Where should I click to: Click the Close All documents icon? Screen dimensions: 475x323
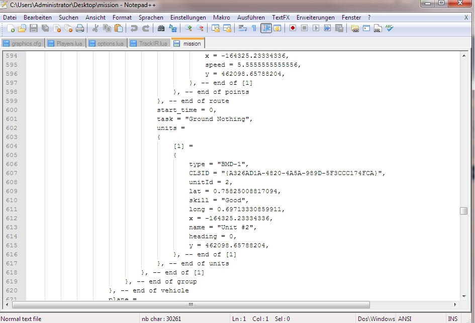tap(68, 29)
